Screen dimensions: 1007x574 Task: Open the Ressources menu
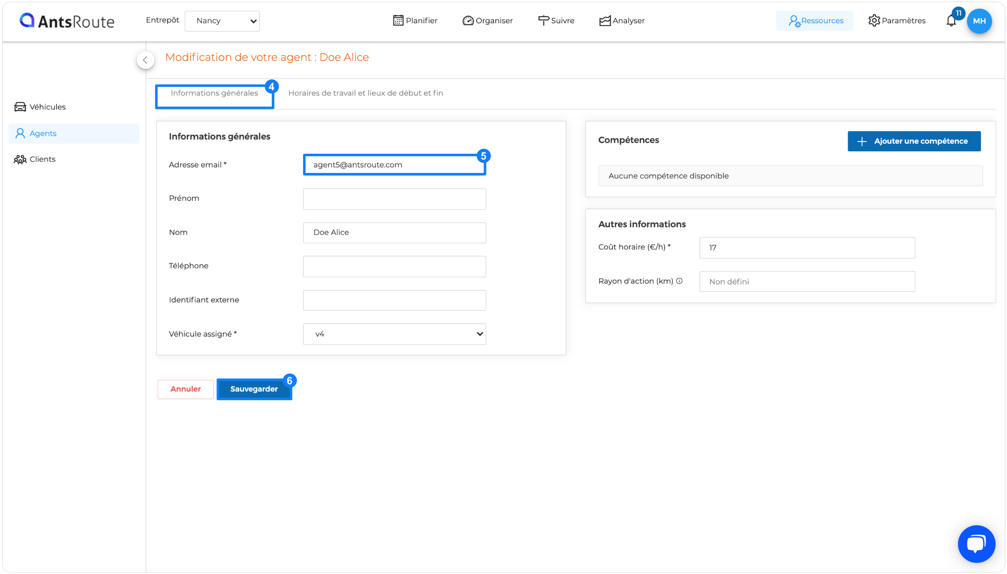pyautogui.click(x=815, y=20)
